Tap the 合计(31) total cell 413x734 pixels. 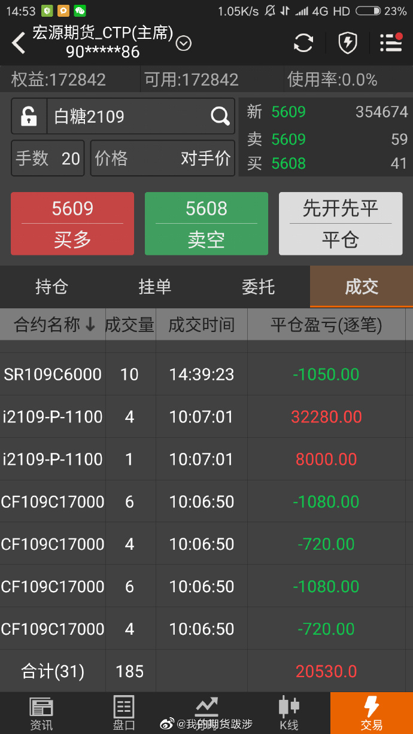tap(53, 671)
